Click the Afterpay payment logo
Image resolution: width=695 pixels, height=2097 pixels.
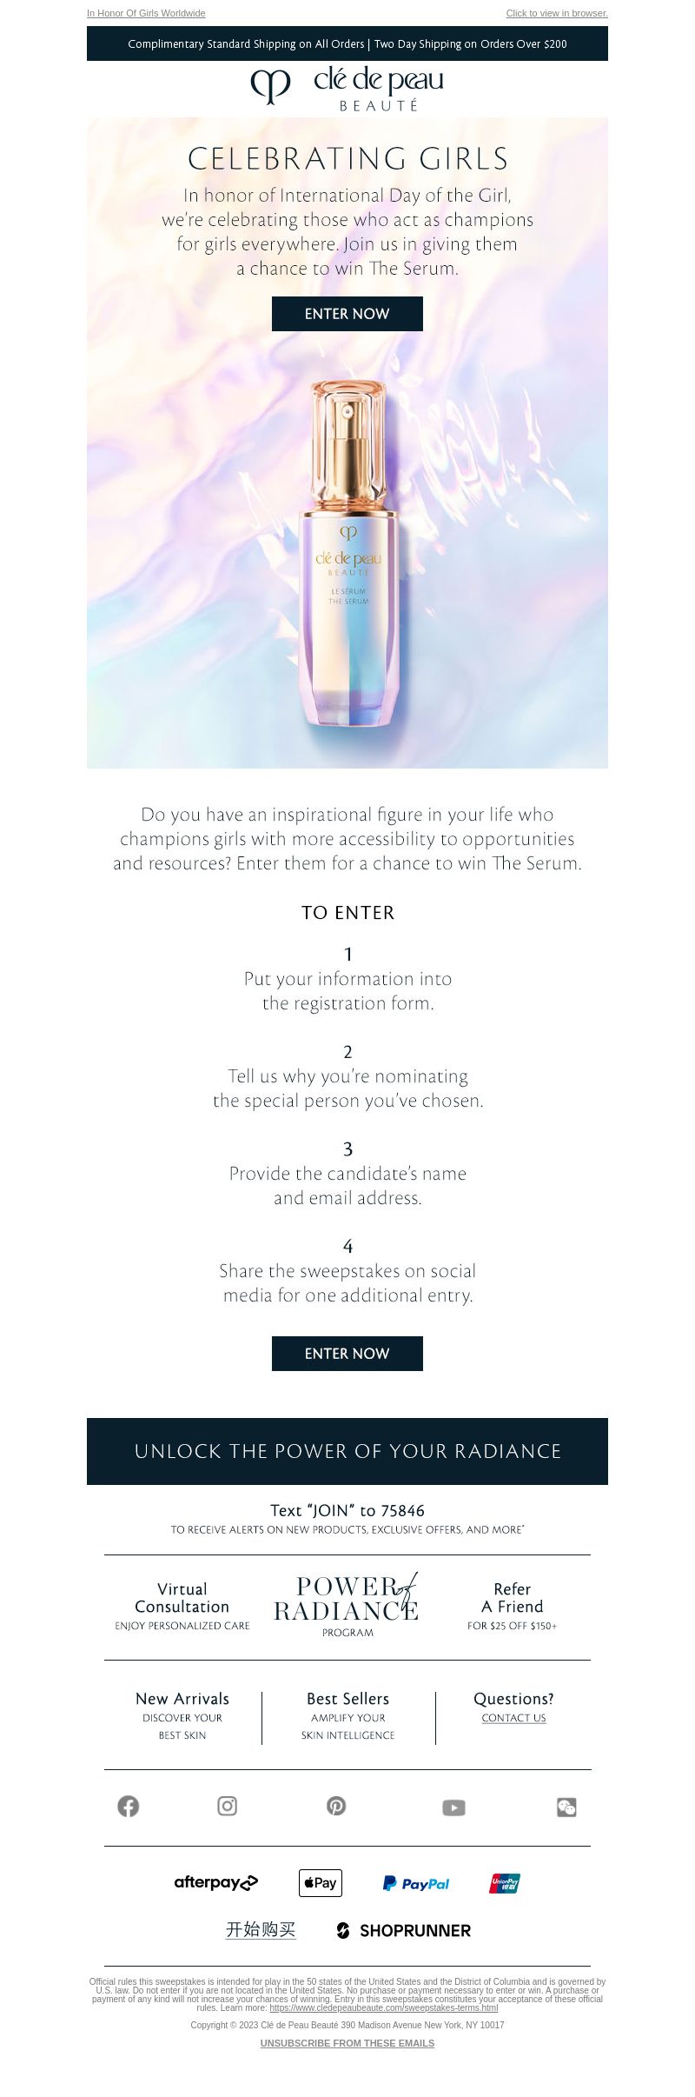216,1882
